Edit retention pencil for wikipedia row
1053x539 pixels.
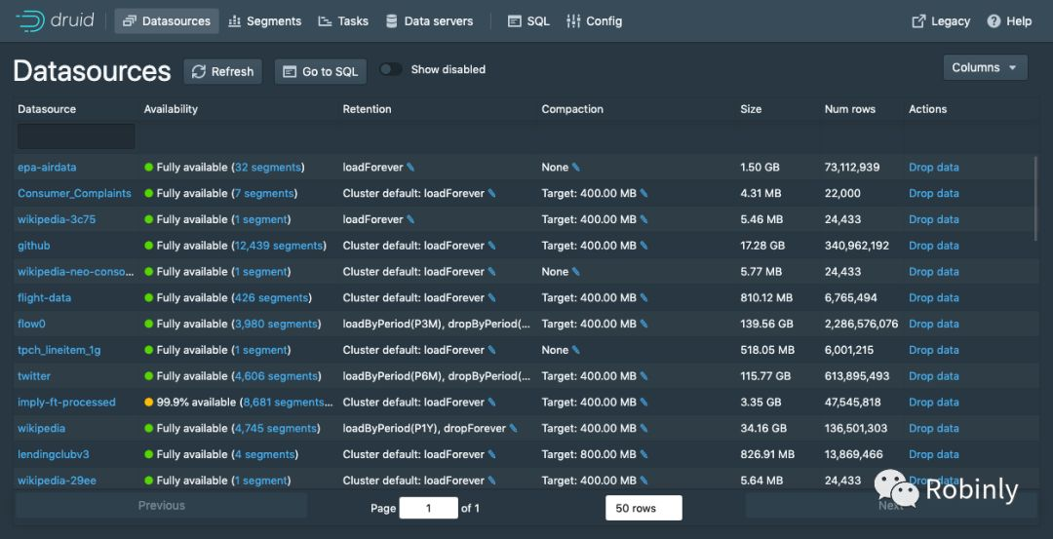pyautogui.click(x=514, y=428)
